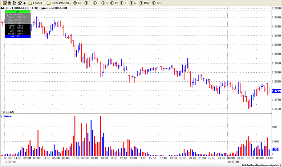Click the Symbol row in the cursor window
This screenshot has width=282, height=167.
click(x=18, y=14)
